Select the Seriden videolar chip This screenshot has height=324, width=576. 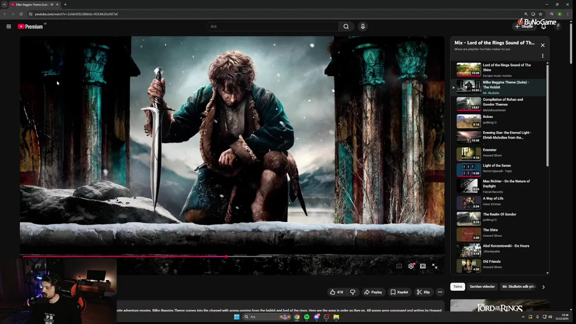coord(482,287)
